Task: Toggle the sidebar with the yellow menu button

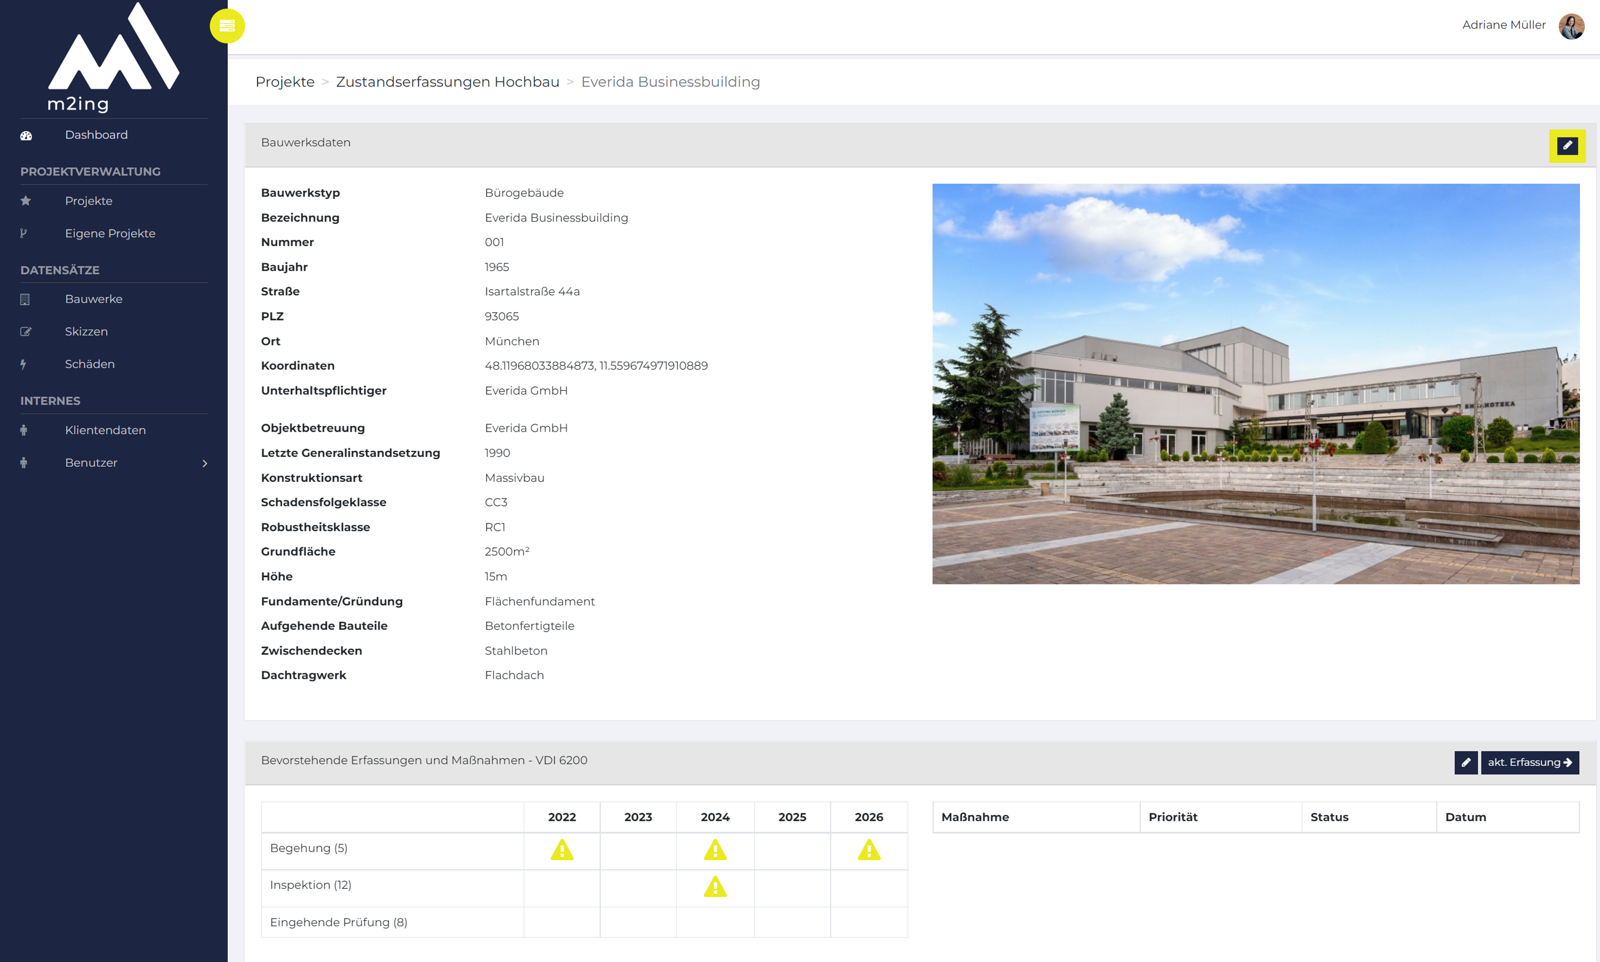Action: pos(227,26)
